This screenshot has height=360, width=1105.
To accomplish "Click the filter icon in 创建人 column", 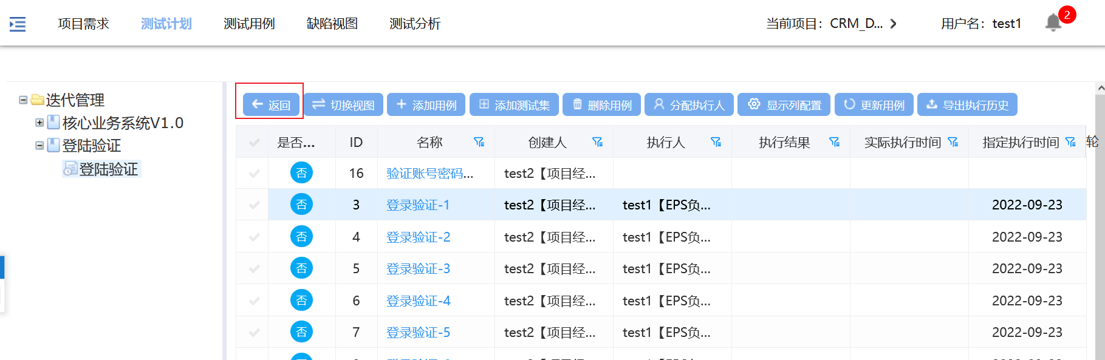I will (597, 142).
